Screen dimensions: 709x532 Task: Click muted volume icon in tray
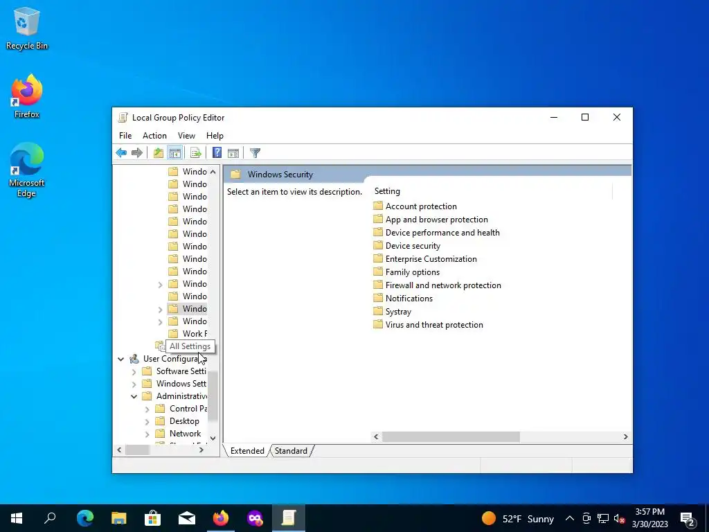pos(619,518)
